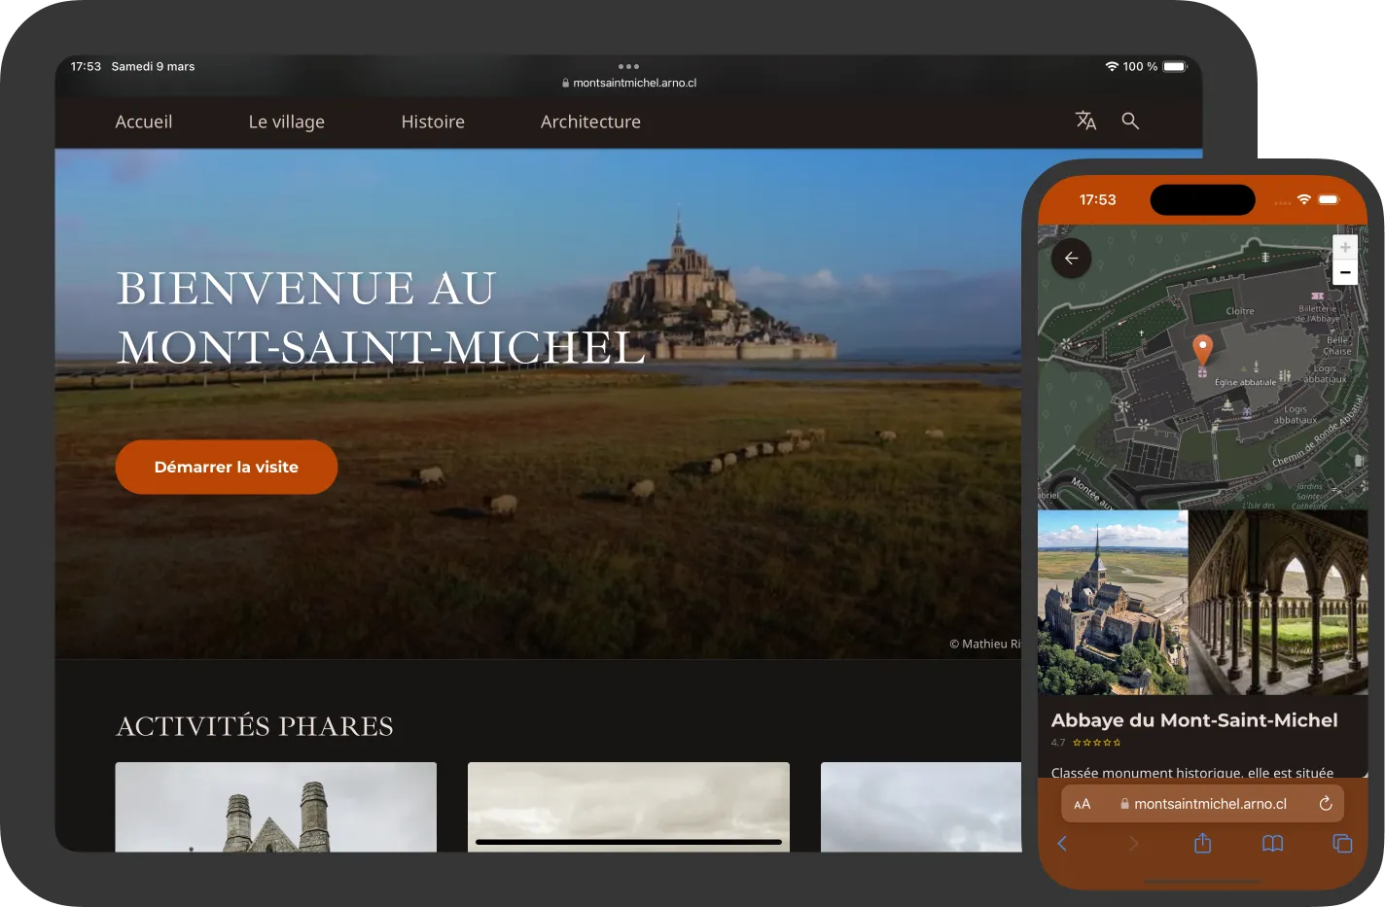Go to Le village page
This screenshot has width=1385, height=907.
point(287,122)
